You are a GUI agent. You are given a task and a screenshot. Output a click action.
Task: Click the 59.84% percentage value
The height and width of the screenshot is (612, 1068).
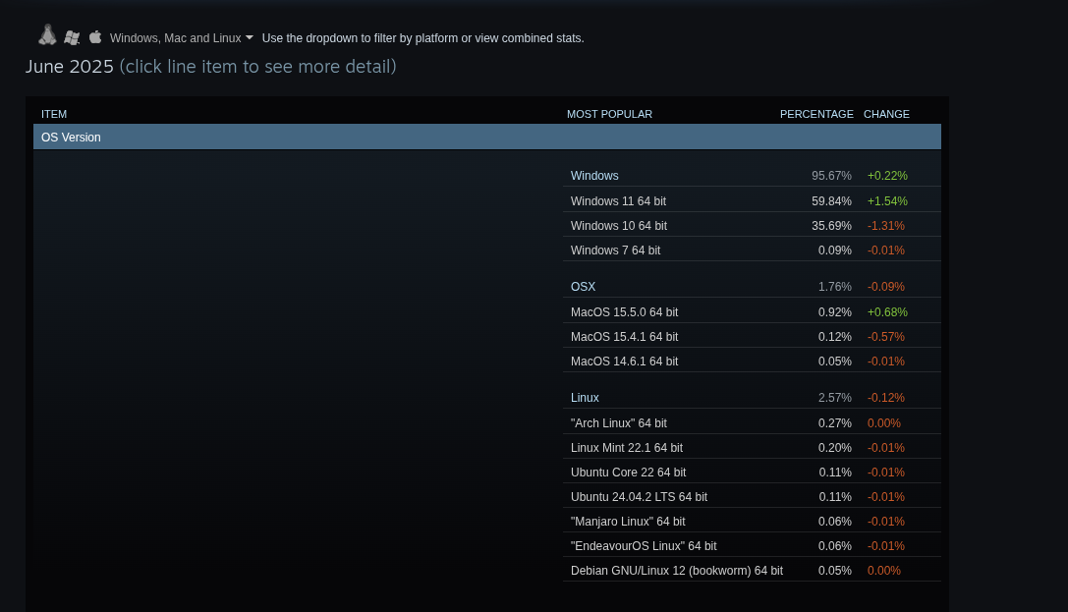[831, 200]
